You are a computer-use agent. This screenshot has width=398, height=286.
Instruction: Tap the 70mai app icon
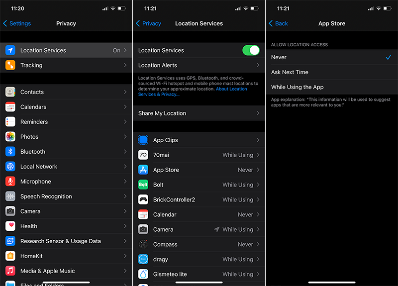pos(143,155)
